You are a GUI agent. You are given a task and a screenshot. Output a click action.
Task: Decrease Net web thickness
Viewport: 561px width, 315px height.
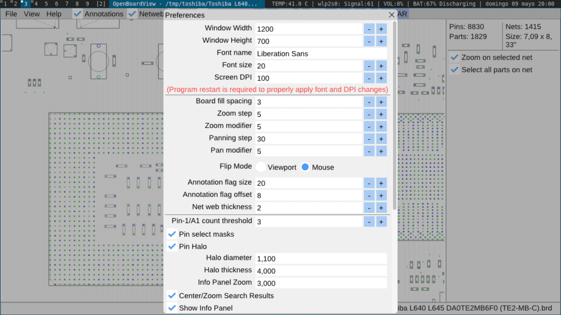[x=369, y=208]
